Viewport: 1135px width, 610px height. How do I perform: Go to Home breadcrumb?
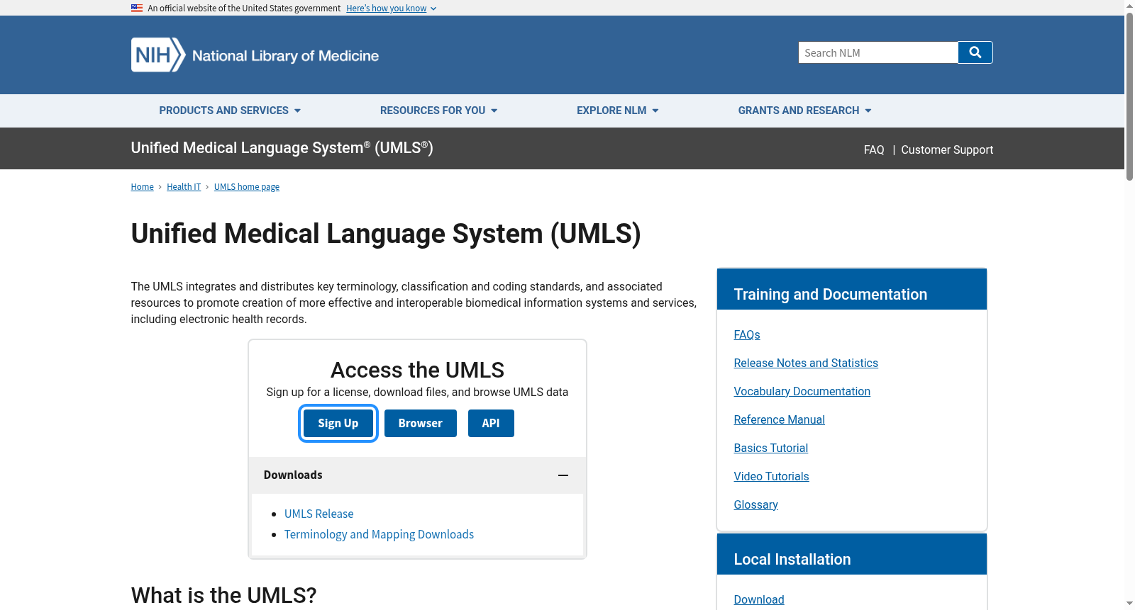tap(142, 187)
